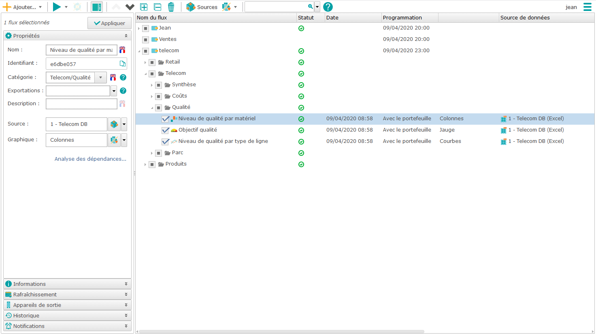Select the Produits folder row

click(x=365, y=164)
